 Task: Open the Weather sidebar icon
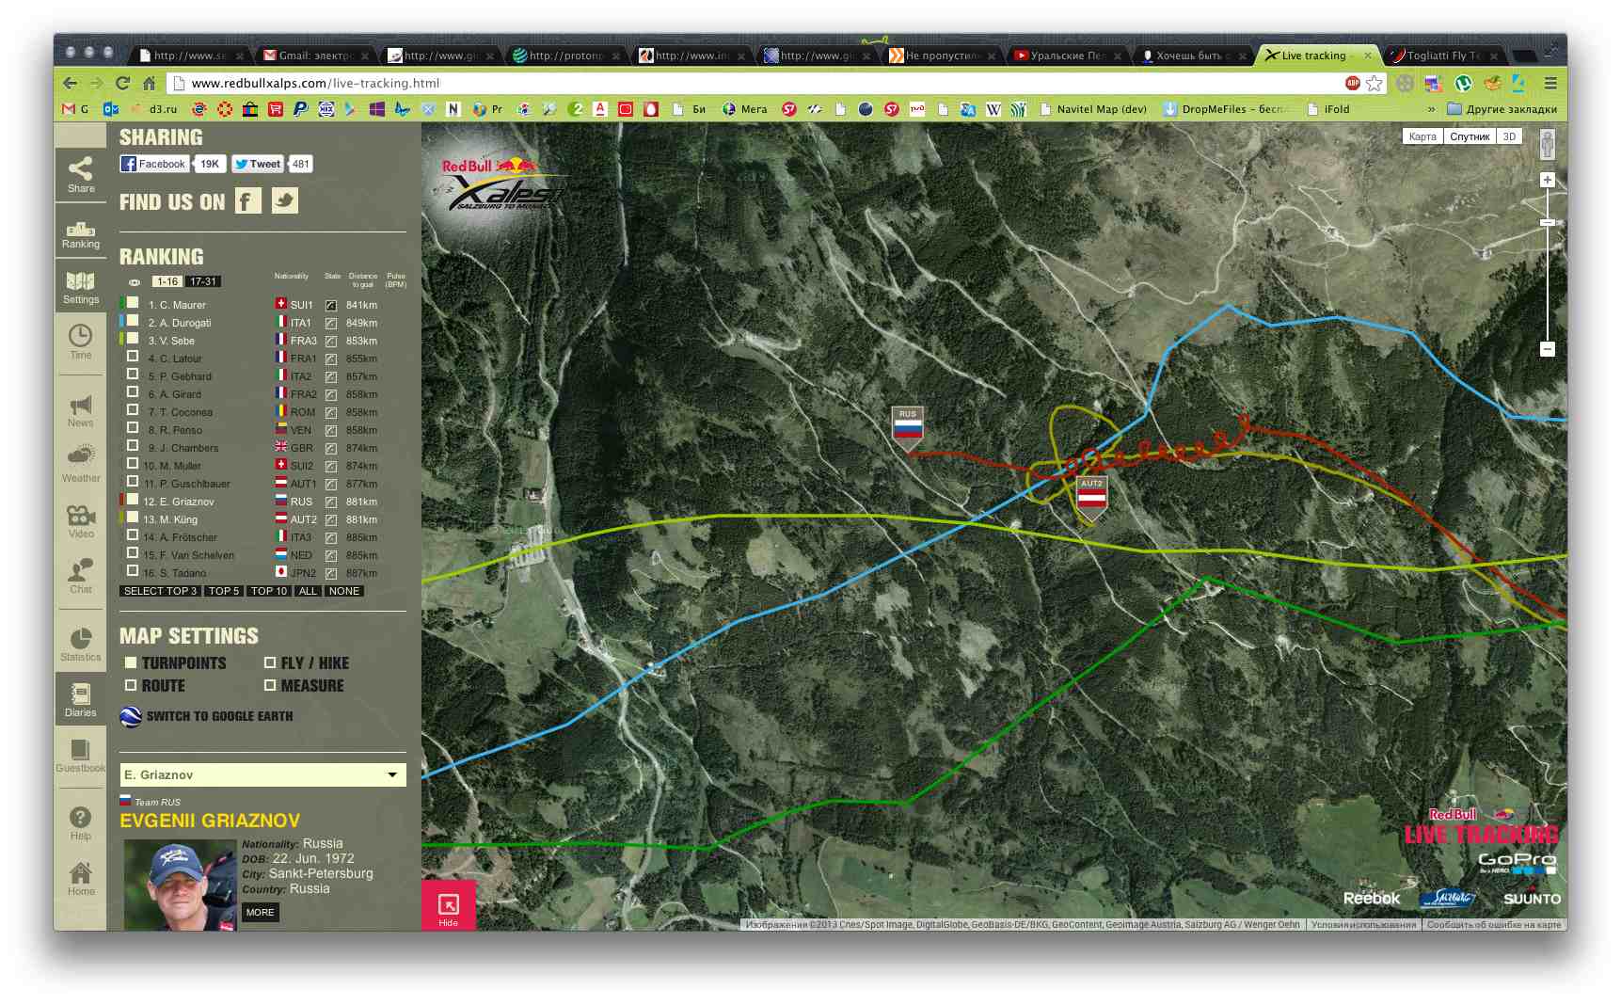81,463
